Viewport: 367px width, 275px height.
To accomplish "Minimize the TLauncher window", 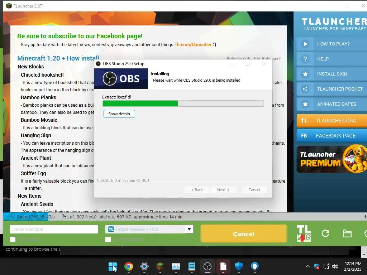I will coord(331,6).
